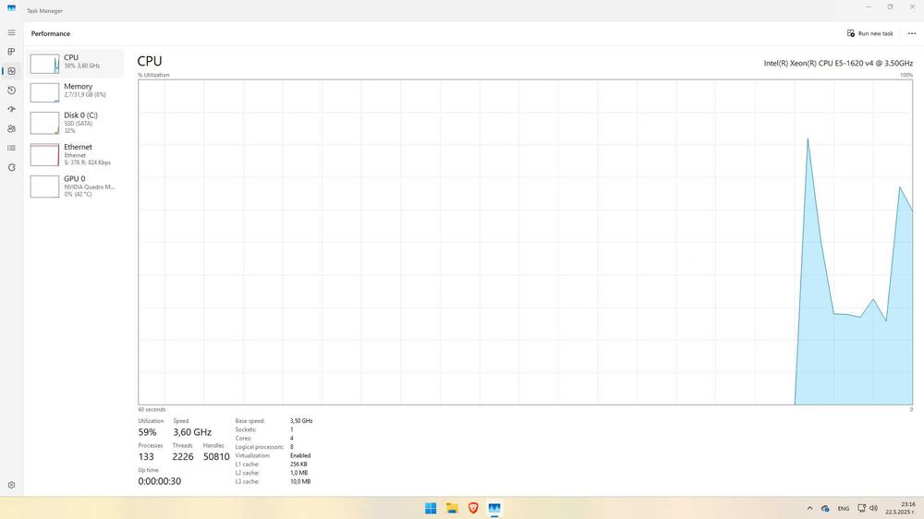Click the ENG language indicator
The image size is (924, 519).
point(844,509)
